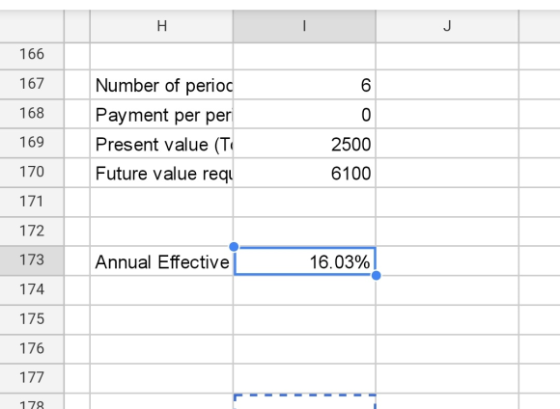The image size is (560, 409).
Task: Select row 176 header
Action: (32, 348)
